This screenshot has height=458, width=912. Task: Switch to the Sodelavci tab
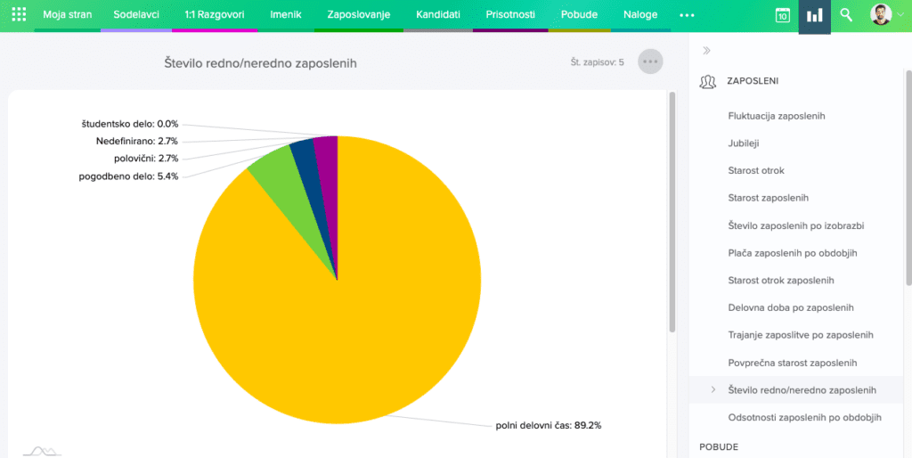pos(136,15)
